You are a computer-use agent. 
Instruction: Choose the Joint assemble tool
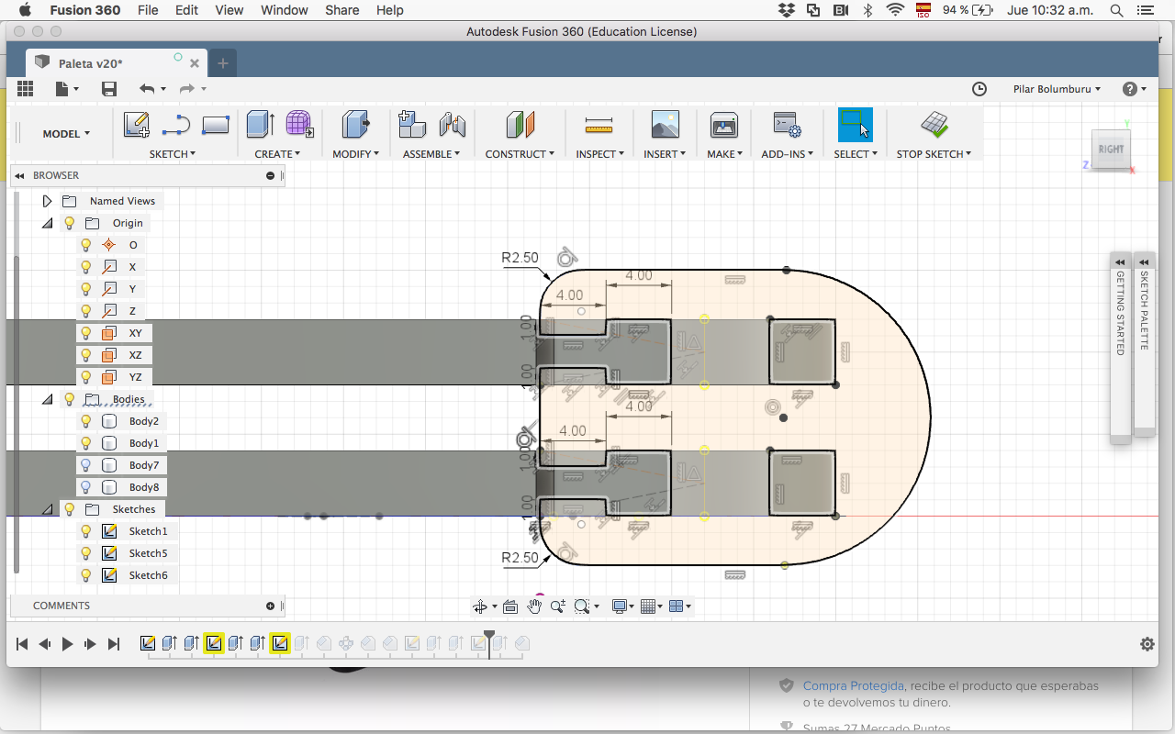pos(452,125)
